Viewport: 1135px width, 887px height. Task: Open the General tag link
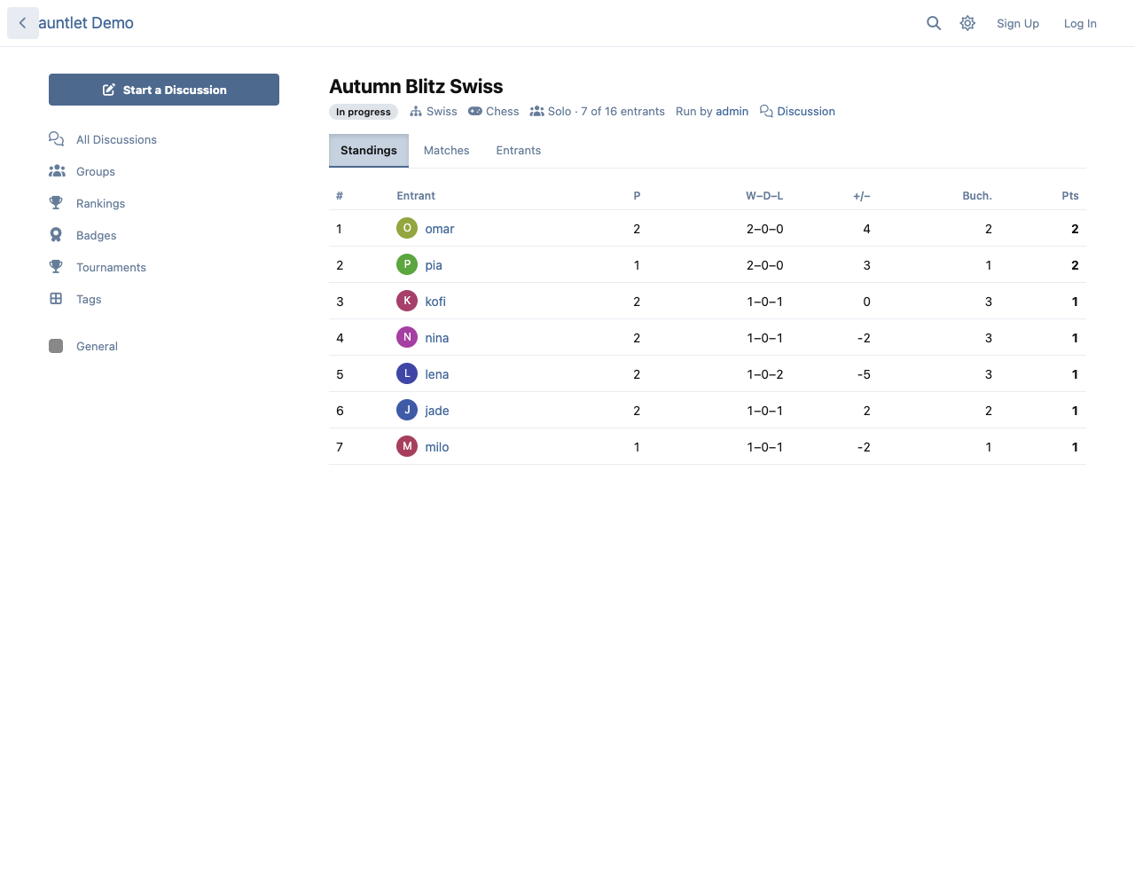point(97,347)
